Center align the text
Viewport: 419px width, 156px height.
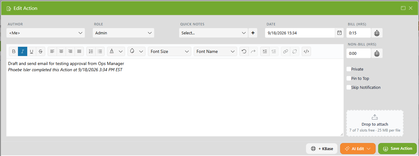tap(61, 51)
